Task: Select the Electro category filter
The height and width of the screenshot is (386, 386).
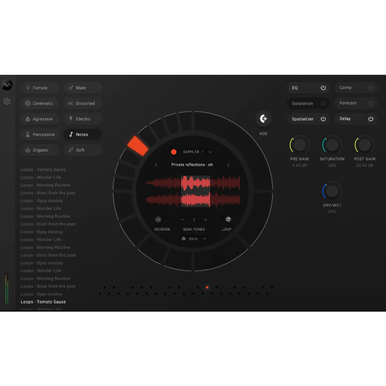Action: [x=83, y=119]
